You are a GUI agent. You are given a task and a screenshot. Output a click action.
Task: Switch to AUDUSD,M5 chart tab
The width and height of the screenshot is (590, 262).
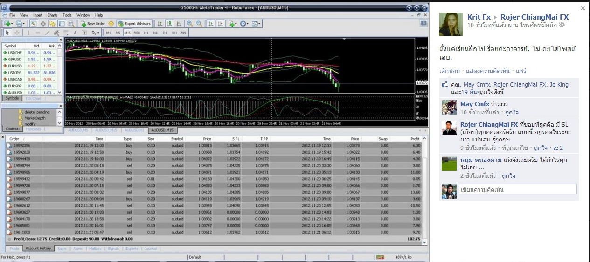[x=78, y=130]
